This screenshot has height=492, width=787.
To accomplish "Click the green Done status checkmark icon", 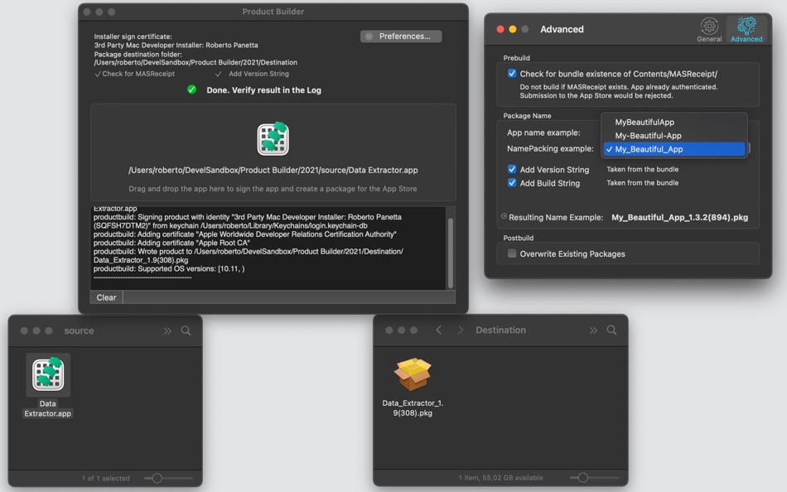I will pyautogui.click(x=191, y=89).
